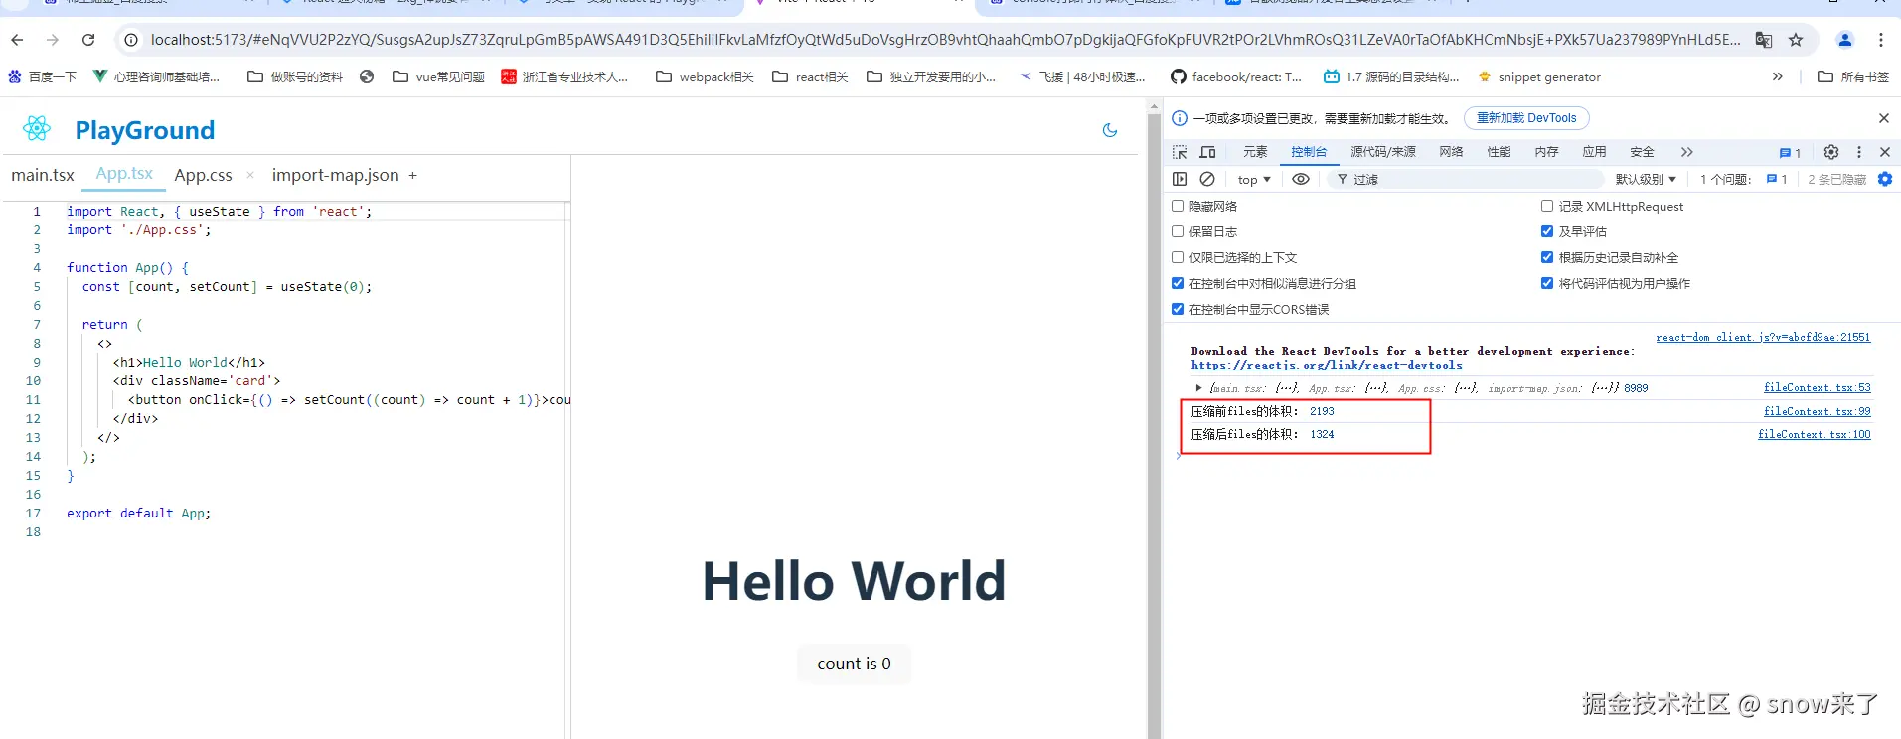This screenshot has width=1901, height=739.
Task: Open source link fileContext.tsx:99
Action: coord(1817,411)
